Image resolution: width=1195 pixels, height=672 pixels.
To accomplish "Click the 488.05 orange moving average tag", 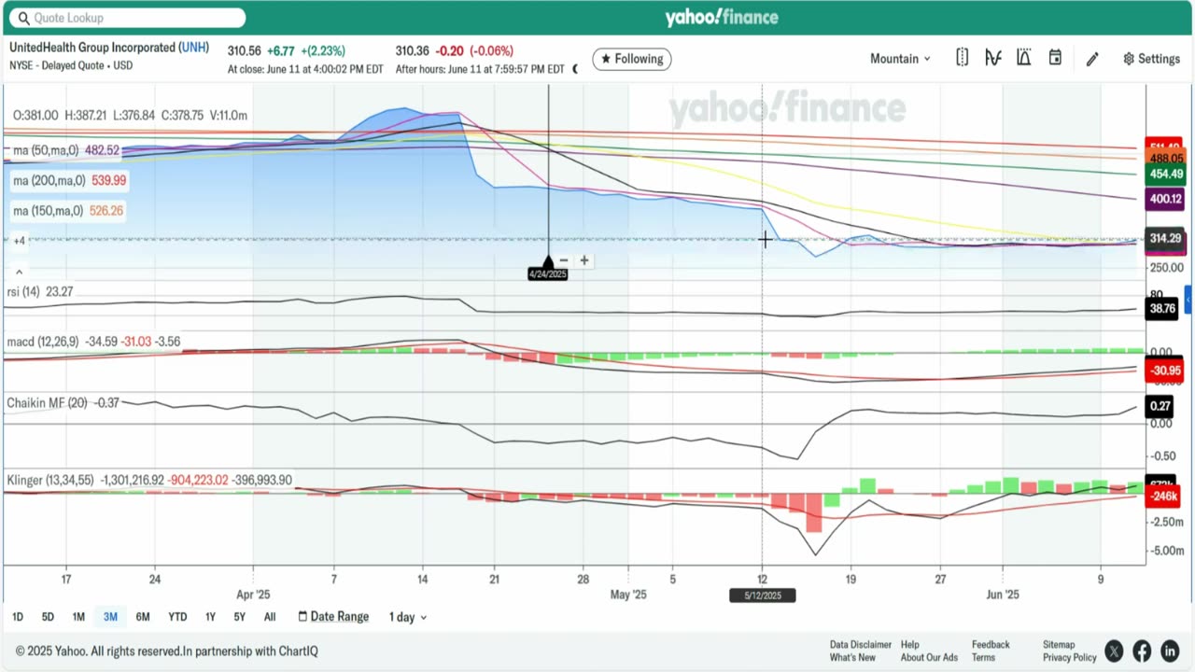I will click(x=1166, y=160).
